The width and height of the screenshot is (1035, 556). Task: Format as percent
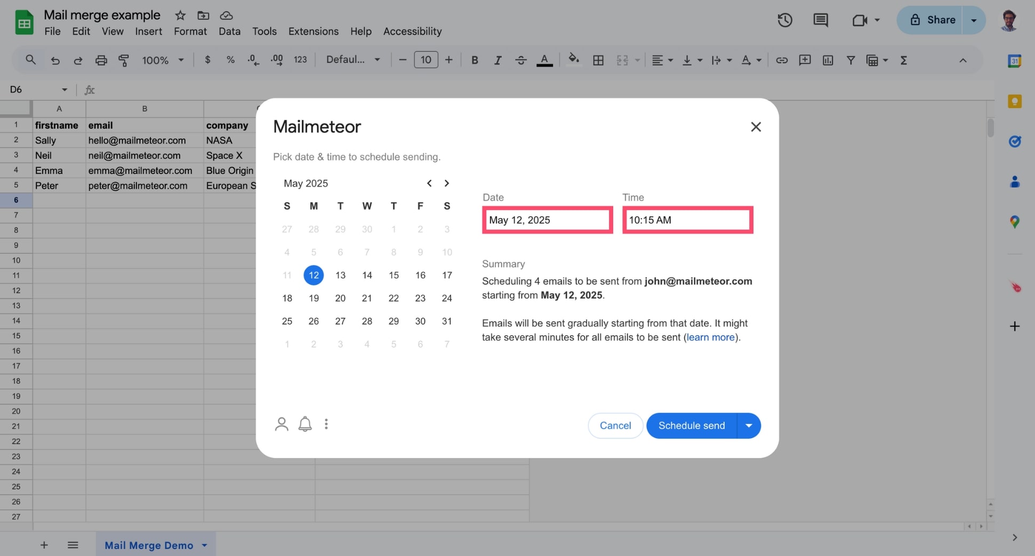pyautogui.click(x=230, y=60)
